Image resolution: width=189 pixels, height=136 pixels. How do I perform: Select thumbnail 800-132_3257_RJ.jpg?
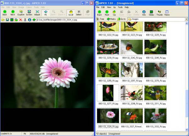(x=132, y=70)
